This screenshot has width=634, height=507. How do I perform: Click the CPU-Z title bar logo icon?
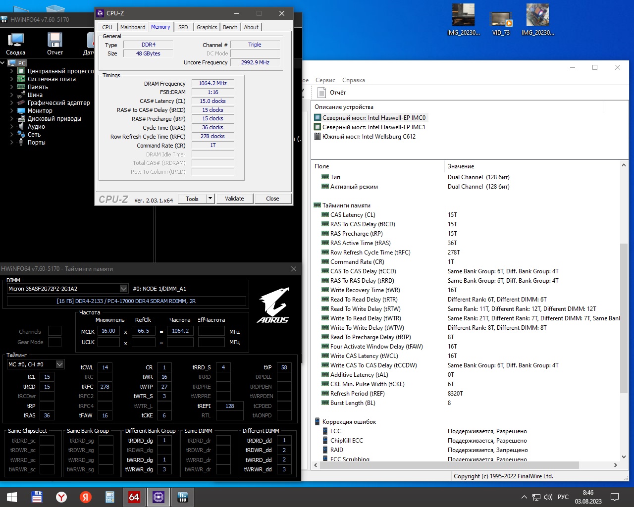pos(101,13)
